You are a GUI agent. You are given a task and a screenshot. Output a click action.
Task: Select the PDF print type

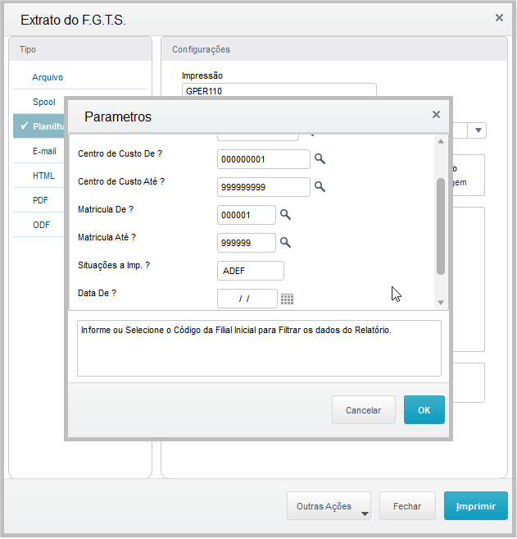click(x=40, y=200)
